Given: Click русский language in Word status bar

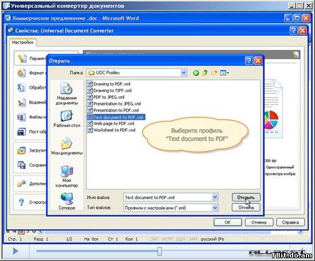Looking at the screenshot, I should point(212,239).
